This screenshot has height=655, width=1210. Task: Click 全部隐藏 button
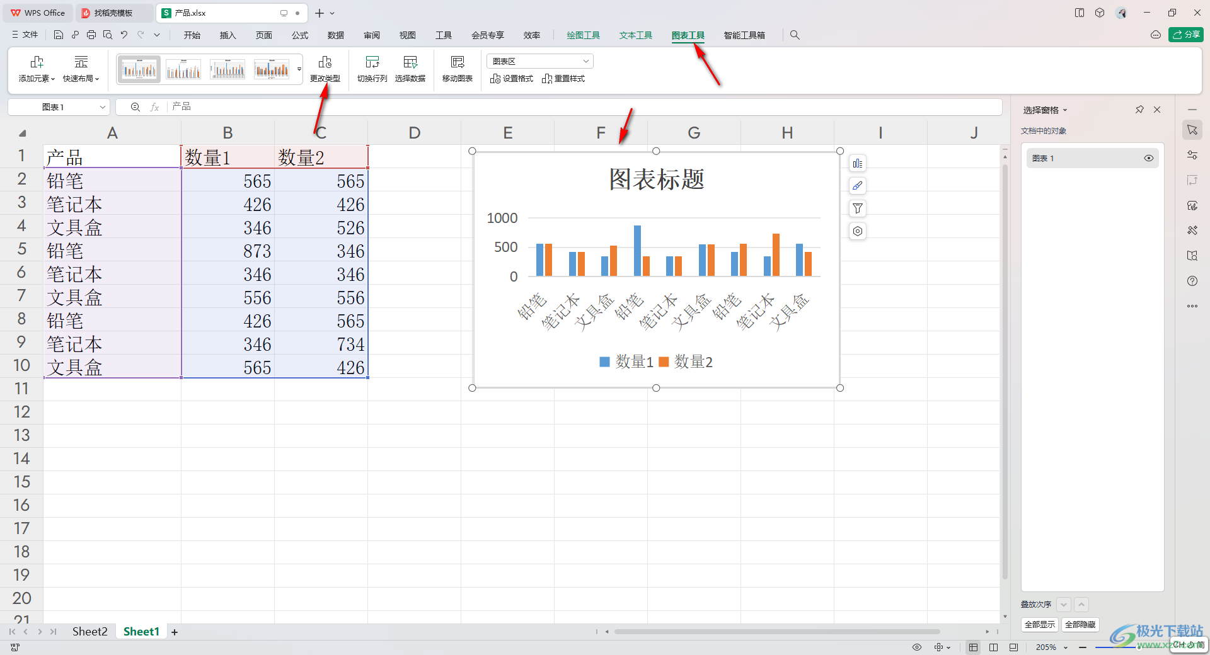[1080, 625]
